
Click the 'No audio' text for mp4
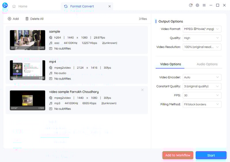pos(60,73)
